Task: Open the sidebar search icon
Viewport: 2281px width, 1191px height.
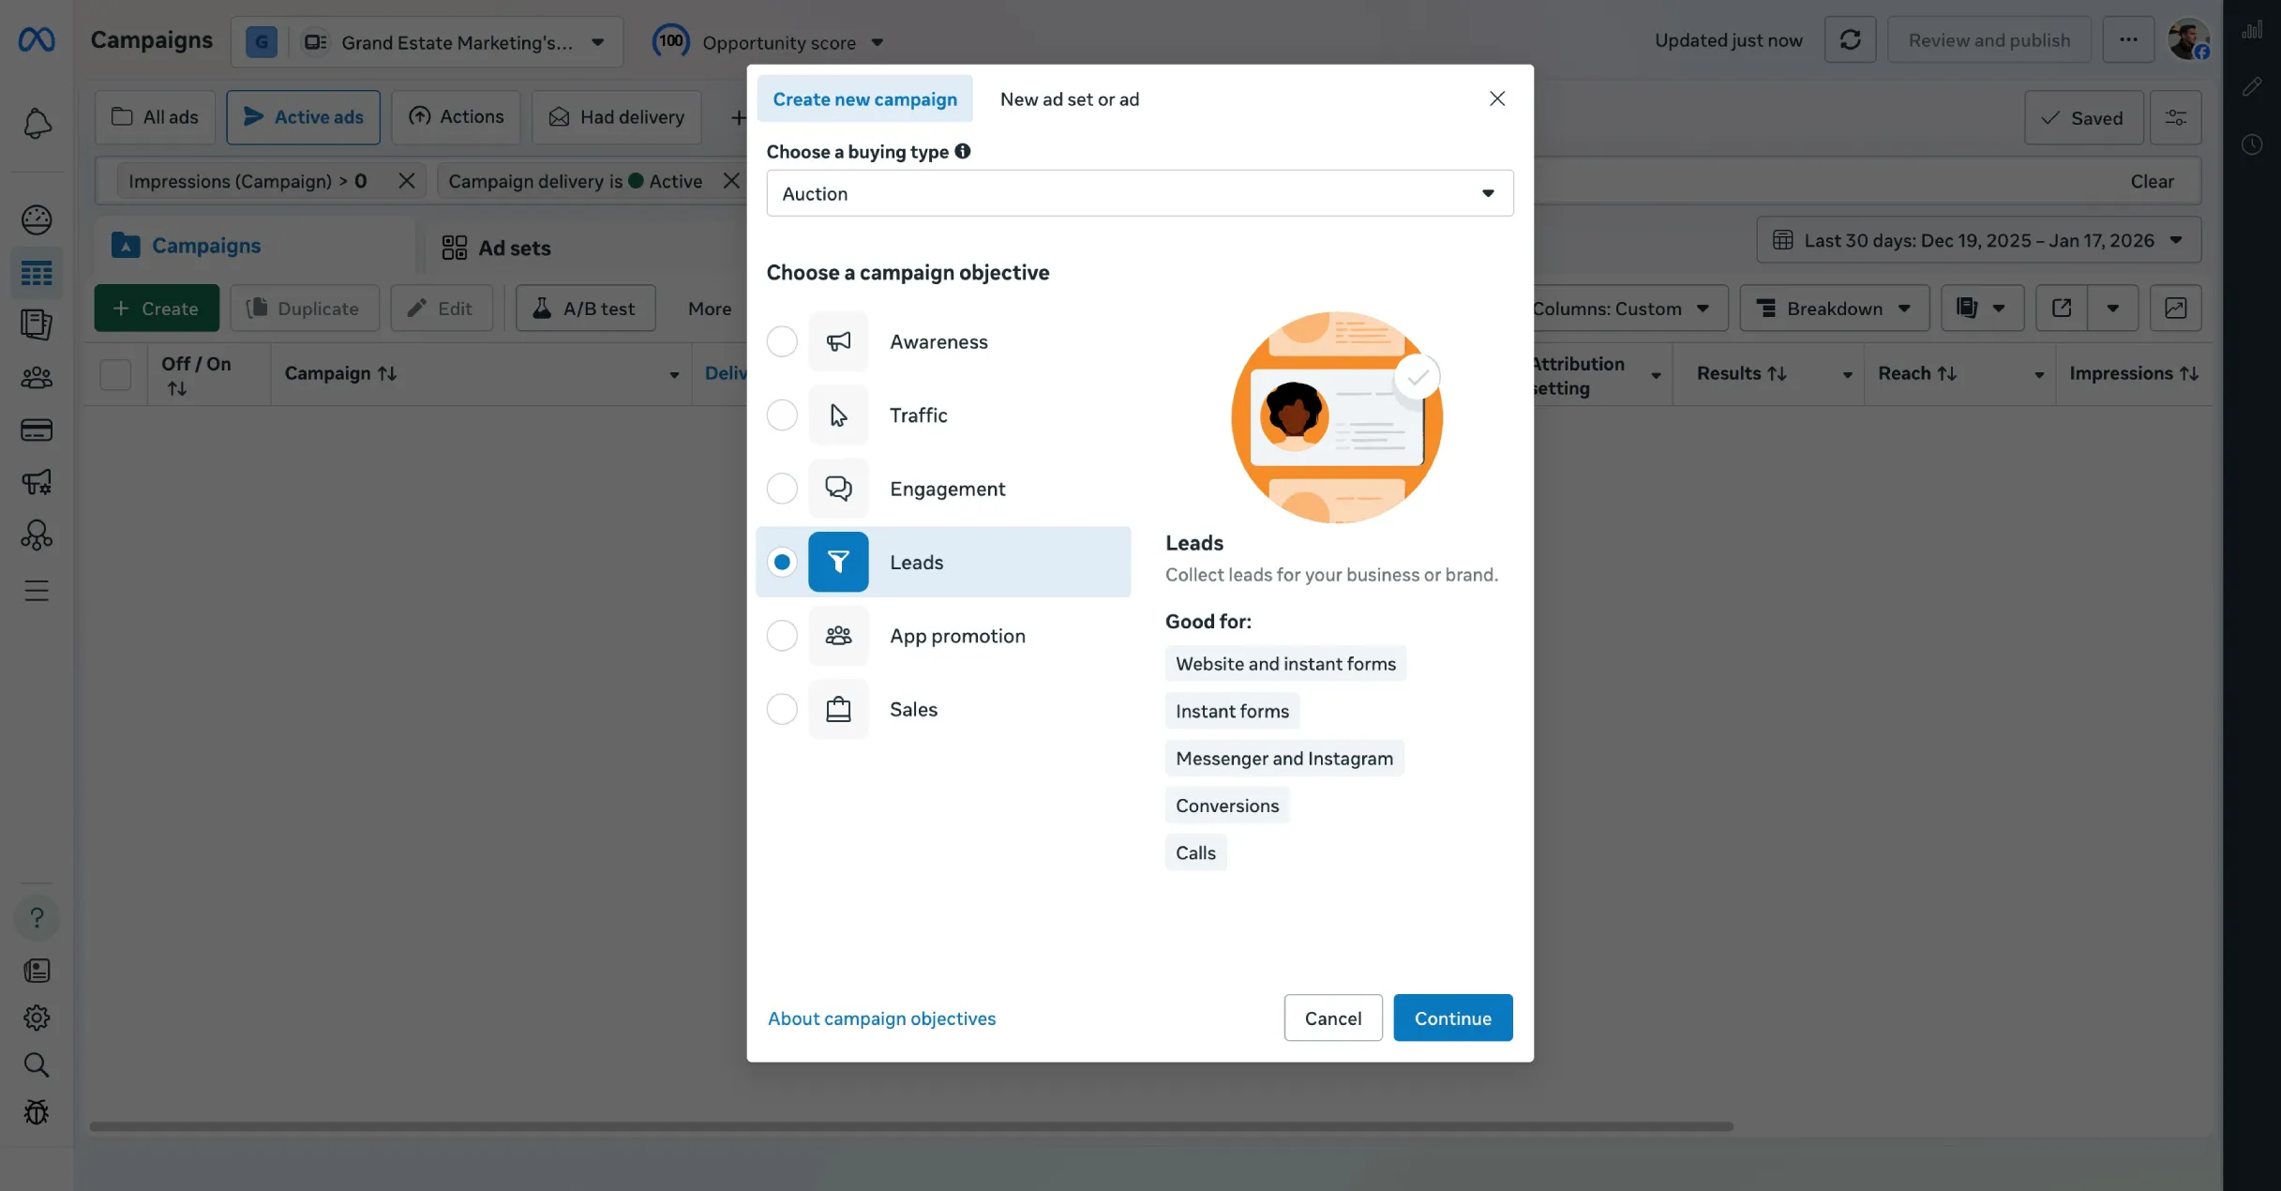Action: [37, 1065]
